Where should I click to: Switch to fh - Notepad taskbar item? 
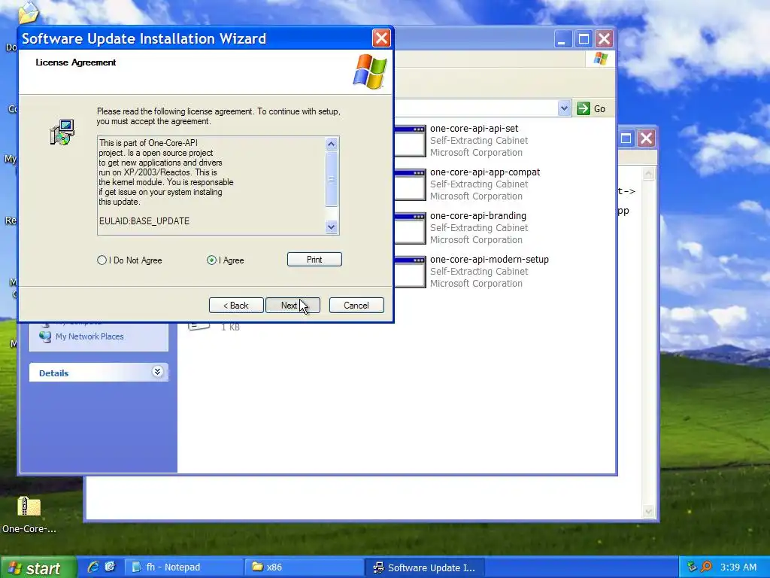tap(183, 567)
